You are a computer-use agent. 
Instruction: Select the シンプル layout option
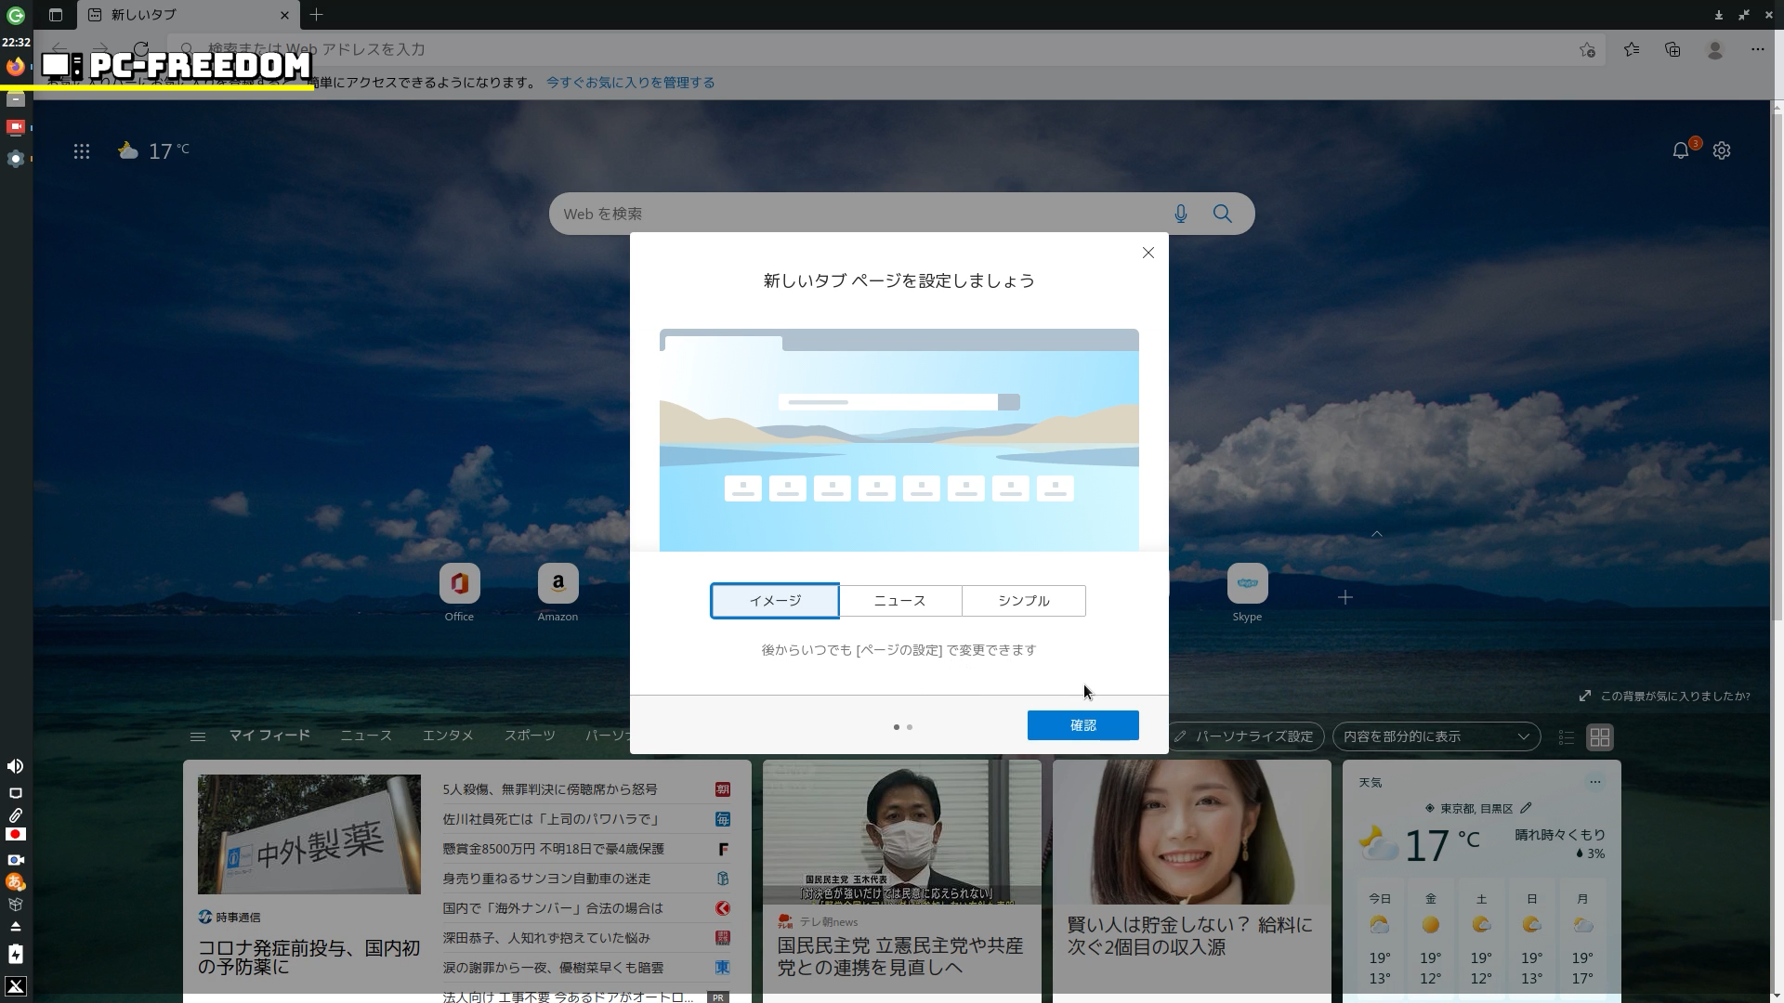click(x=1023, y=601)
